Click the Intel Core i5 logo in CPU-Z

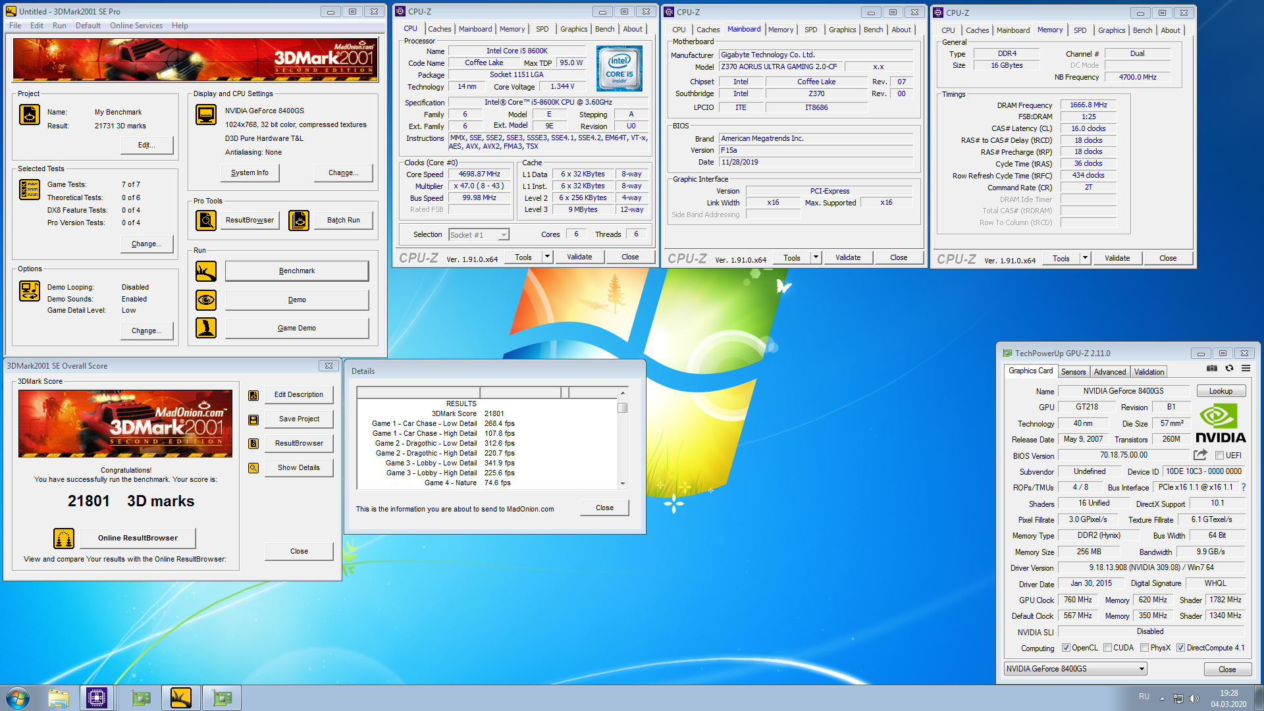click(x=619, y=68)
